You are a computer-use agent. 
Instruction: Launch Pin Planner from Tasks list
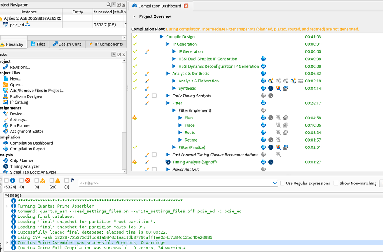pos(20,125)
